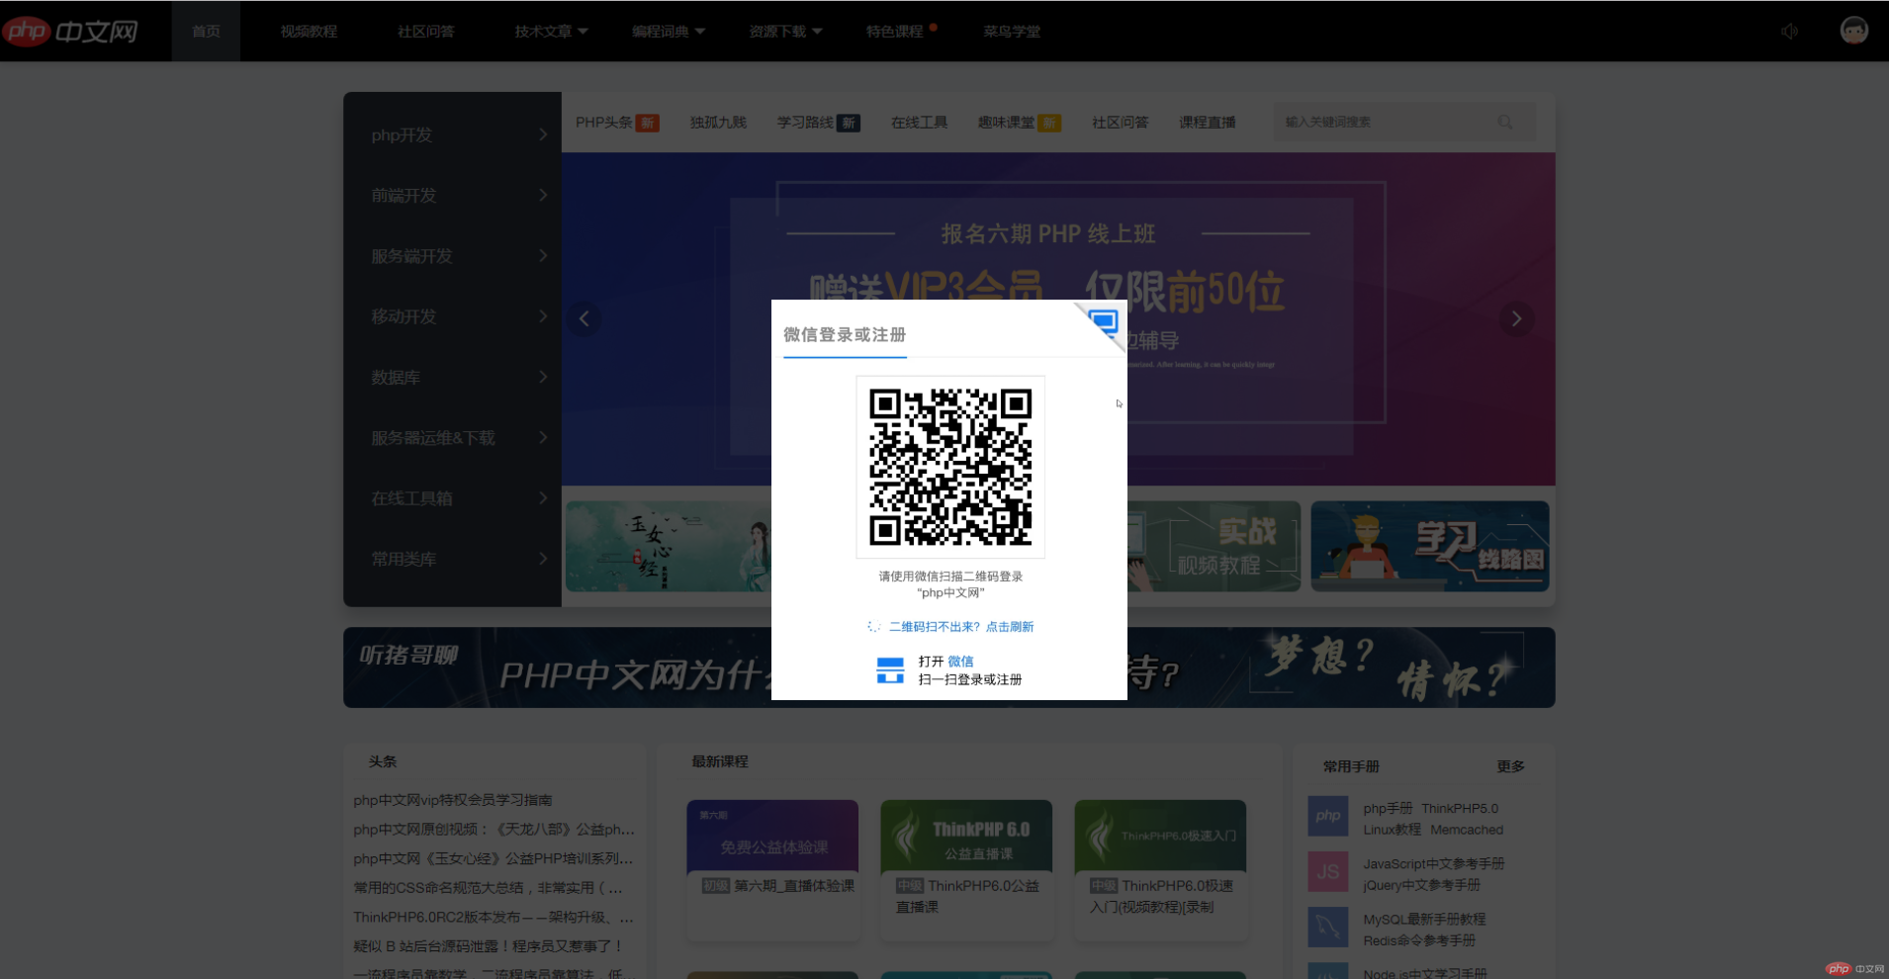The image size is (1889, 979).
Task: Click Memcached manual link
Action: point(1467,830)
